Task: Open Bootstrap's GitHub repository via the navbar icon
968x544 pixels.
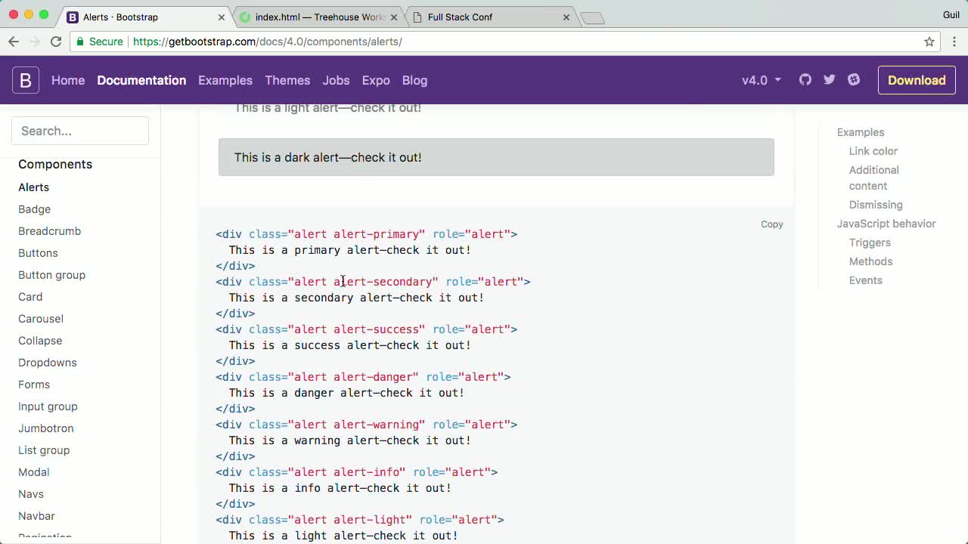Action: pos(805,79)
